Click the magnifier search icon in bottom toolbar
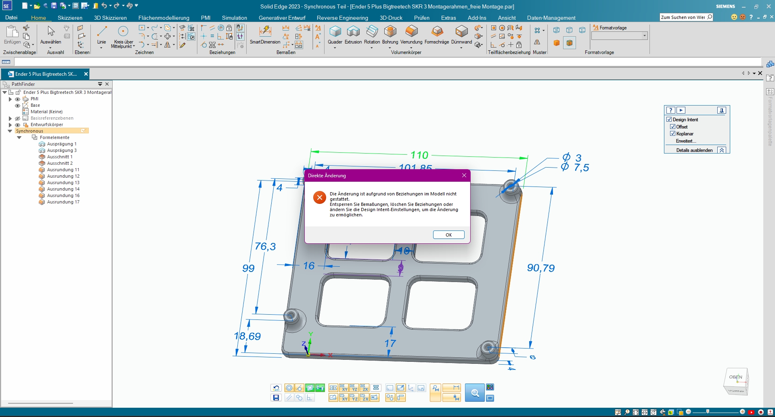The image size is (775, 417). (x=475, y=393)
